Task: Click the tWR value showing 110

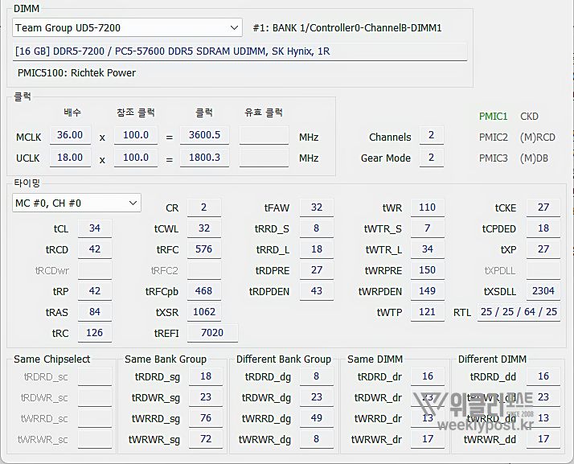Action: tap(428, 207)
